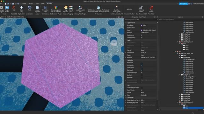This screenshot has width=204, height=114.
Task: Collapse the Data section
Action: pos(126,40)
